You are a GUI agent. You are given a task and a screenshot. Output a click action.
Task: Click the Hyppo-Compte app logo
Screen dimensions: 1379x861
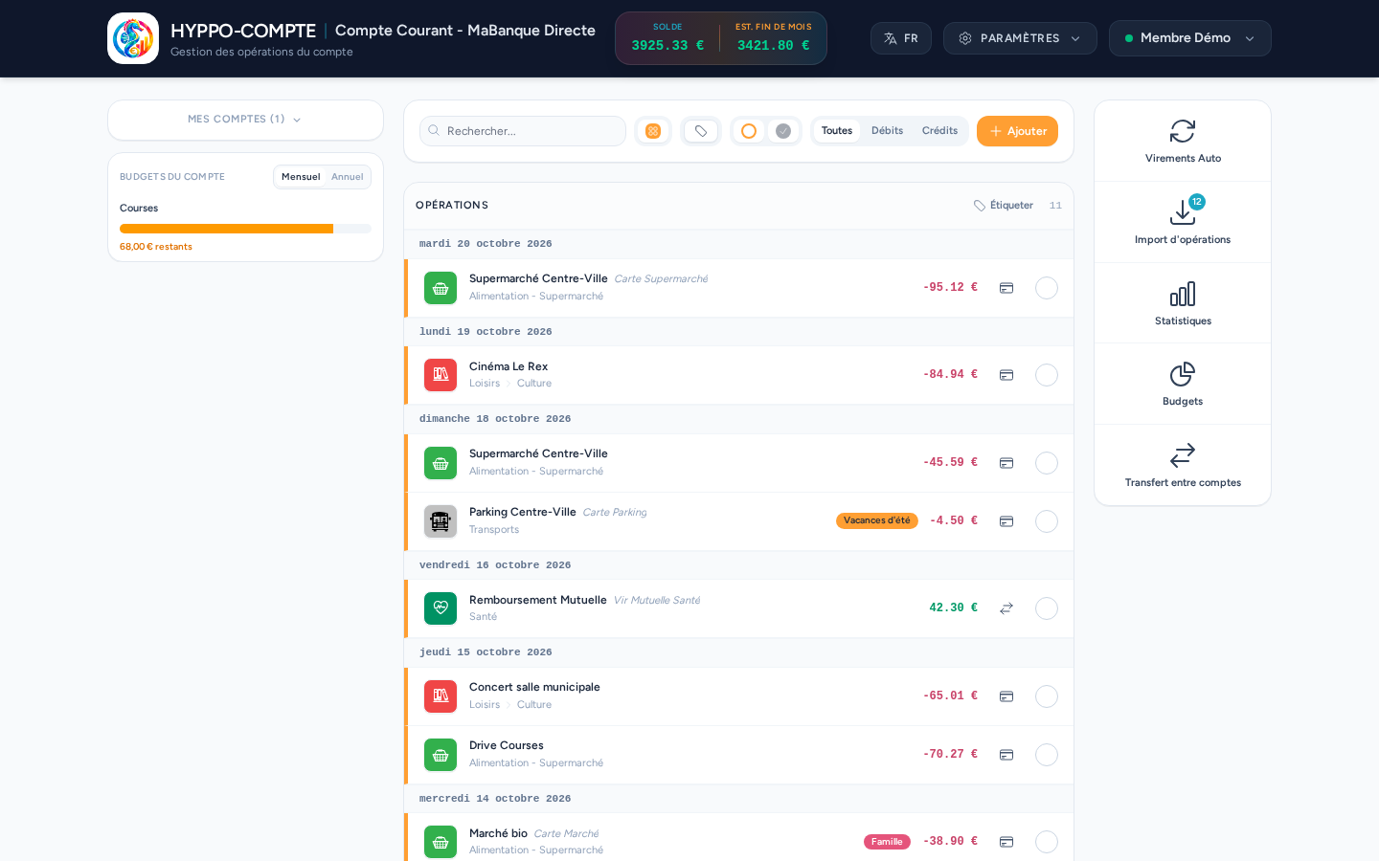[x=133, y=38]
